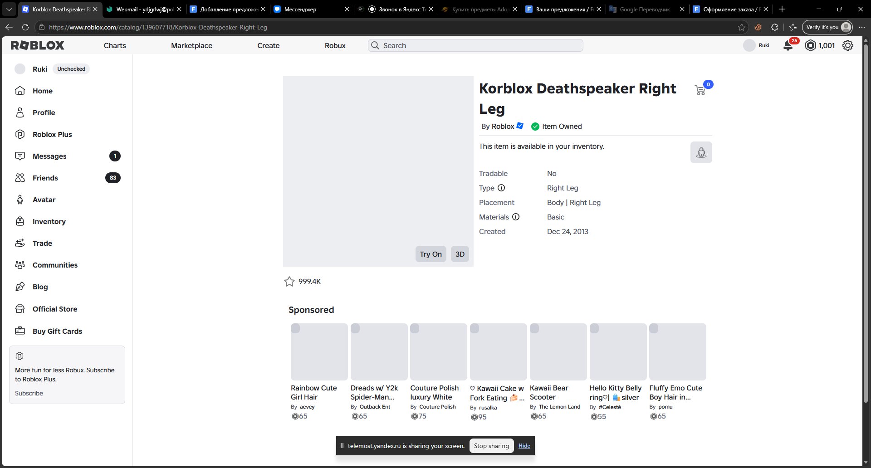Click the Profile sidebar icon
Screen dimensions: 871x468
[x=20, y=112]
